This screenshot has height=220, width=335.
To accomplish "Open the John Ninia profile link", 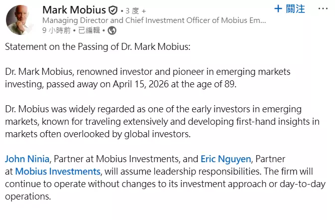I will coord(27,159).
